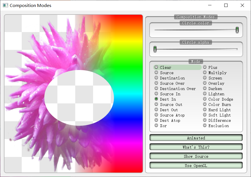Click the What's This? button
This screenshot has width=251, height=177.
(196, 147)
